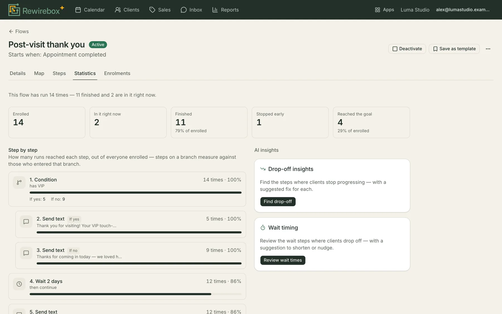Screen dimensions: 502x314
Task: Click 'If yes' tag on step 2
Action: [x=74, y=219]
